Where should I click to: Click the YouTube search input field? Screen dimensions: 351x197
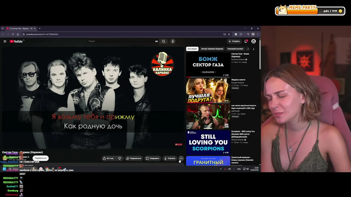(121, 41)
